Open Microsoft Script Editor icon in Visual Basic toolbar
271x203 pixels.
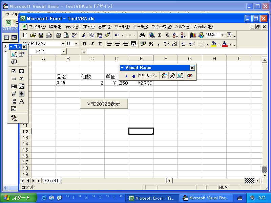click(x=190, y=76)
